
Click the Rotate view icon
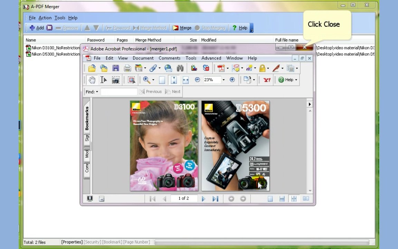point(247,80)
